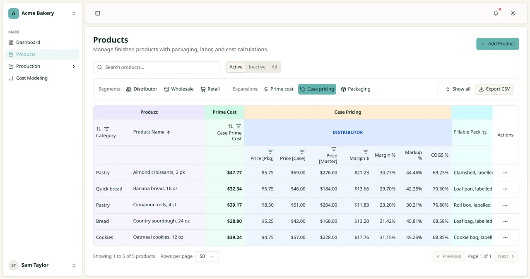This screenshot has height=279, width=530.
Task: Open actions menu for Country sourdough
Action: [x=505, y=221]
